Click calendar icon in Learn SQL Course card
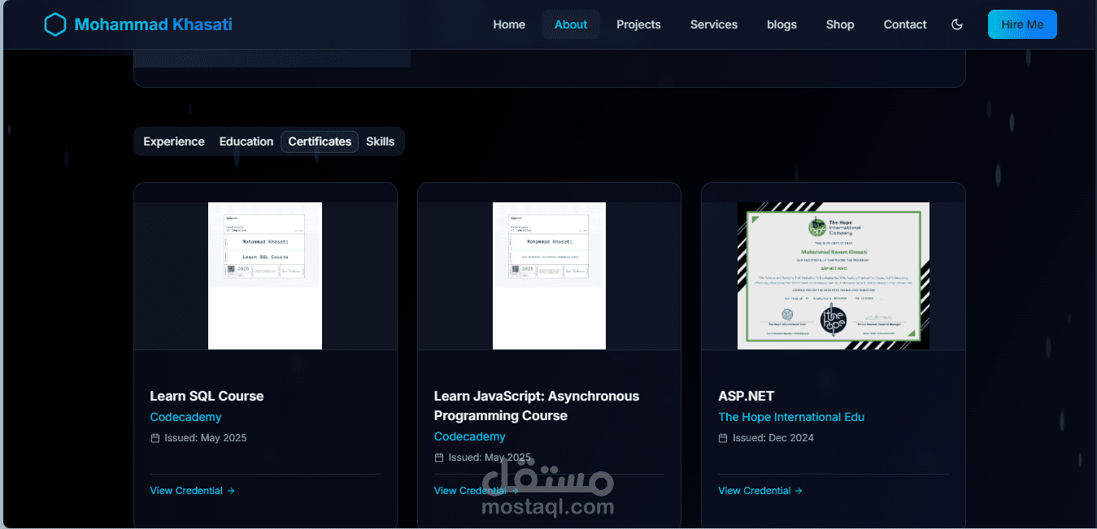This screenshot has width=1097, height=529. [x=155, y=438]
